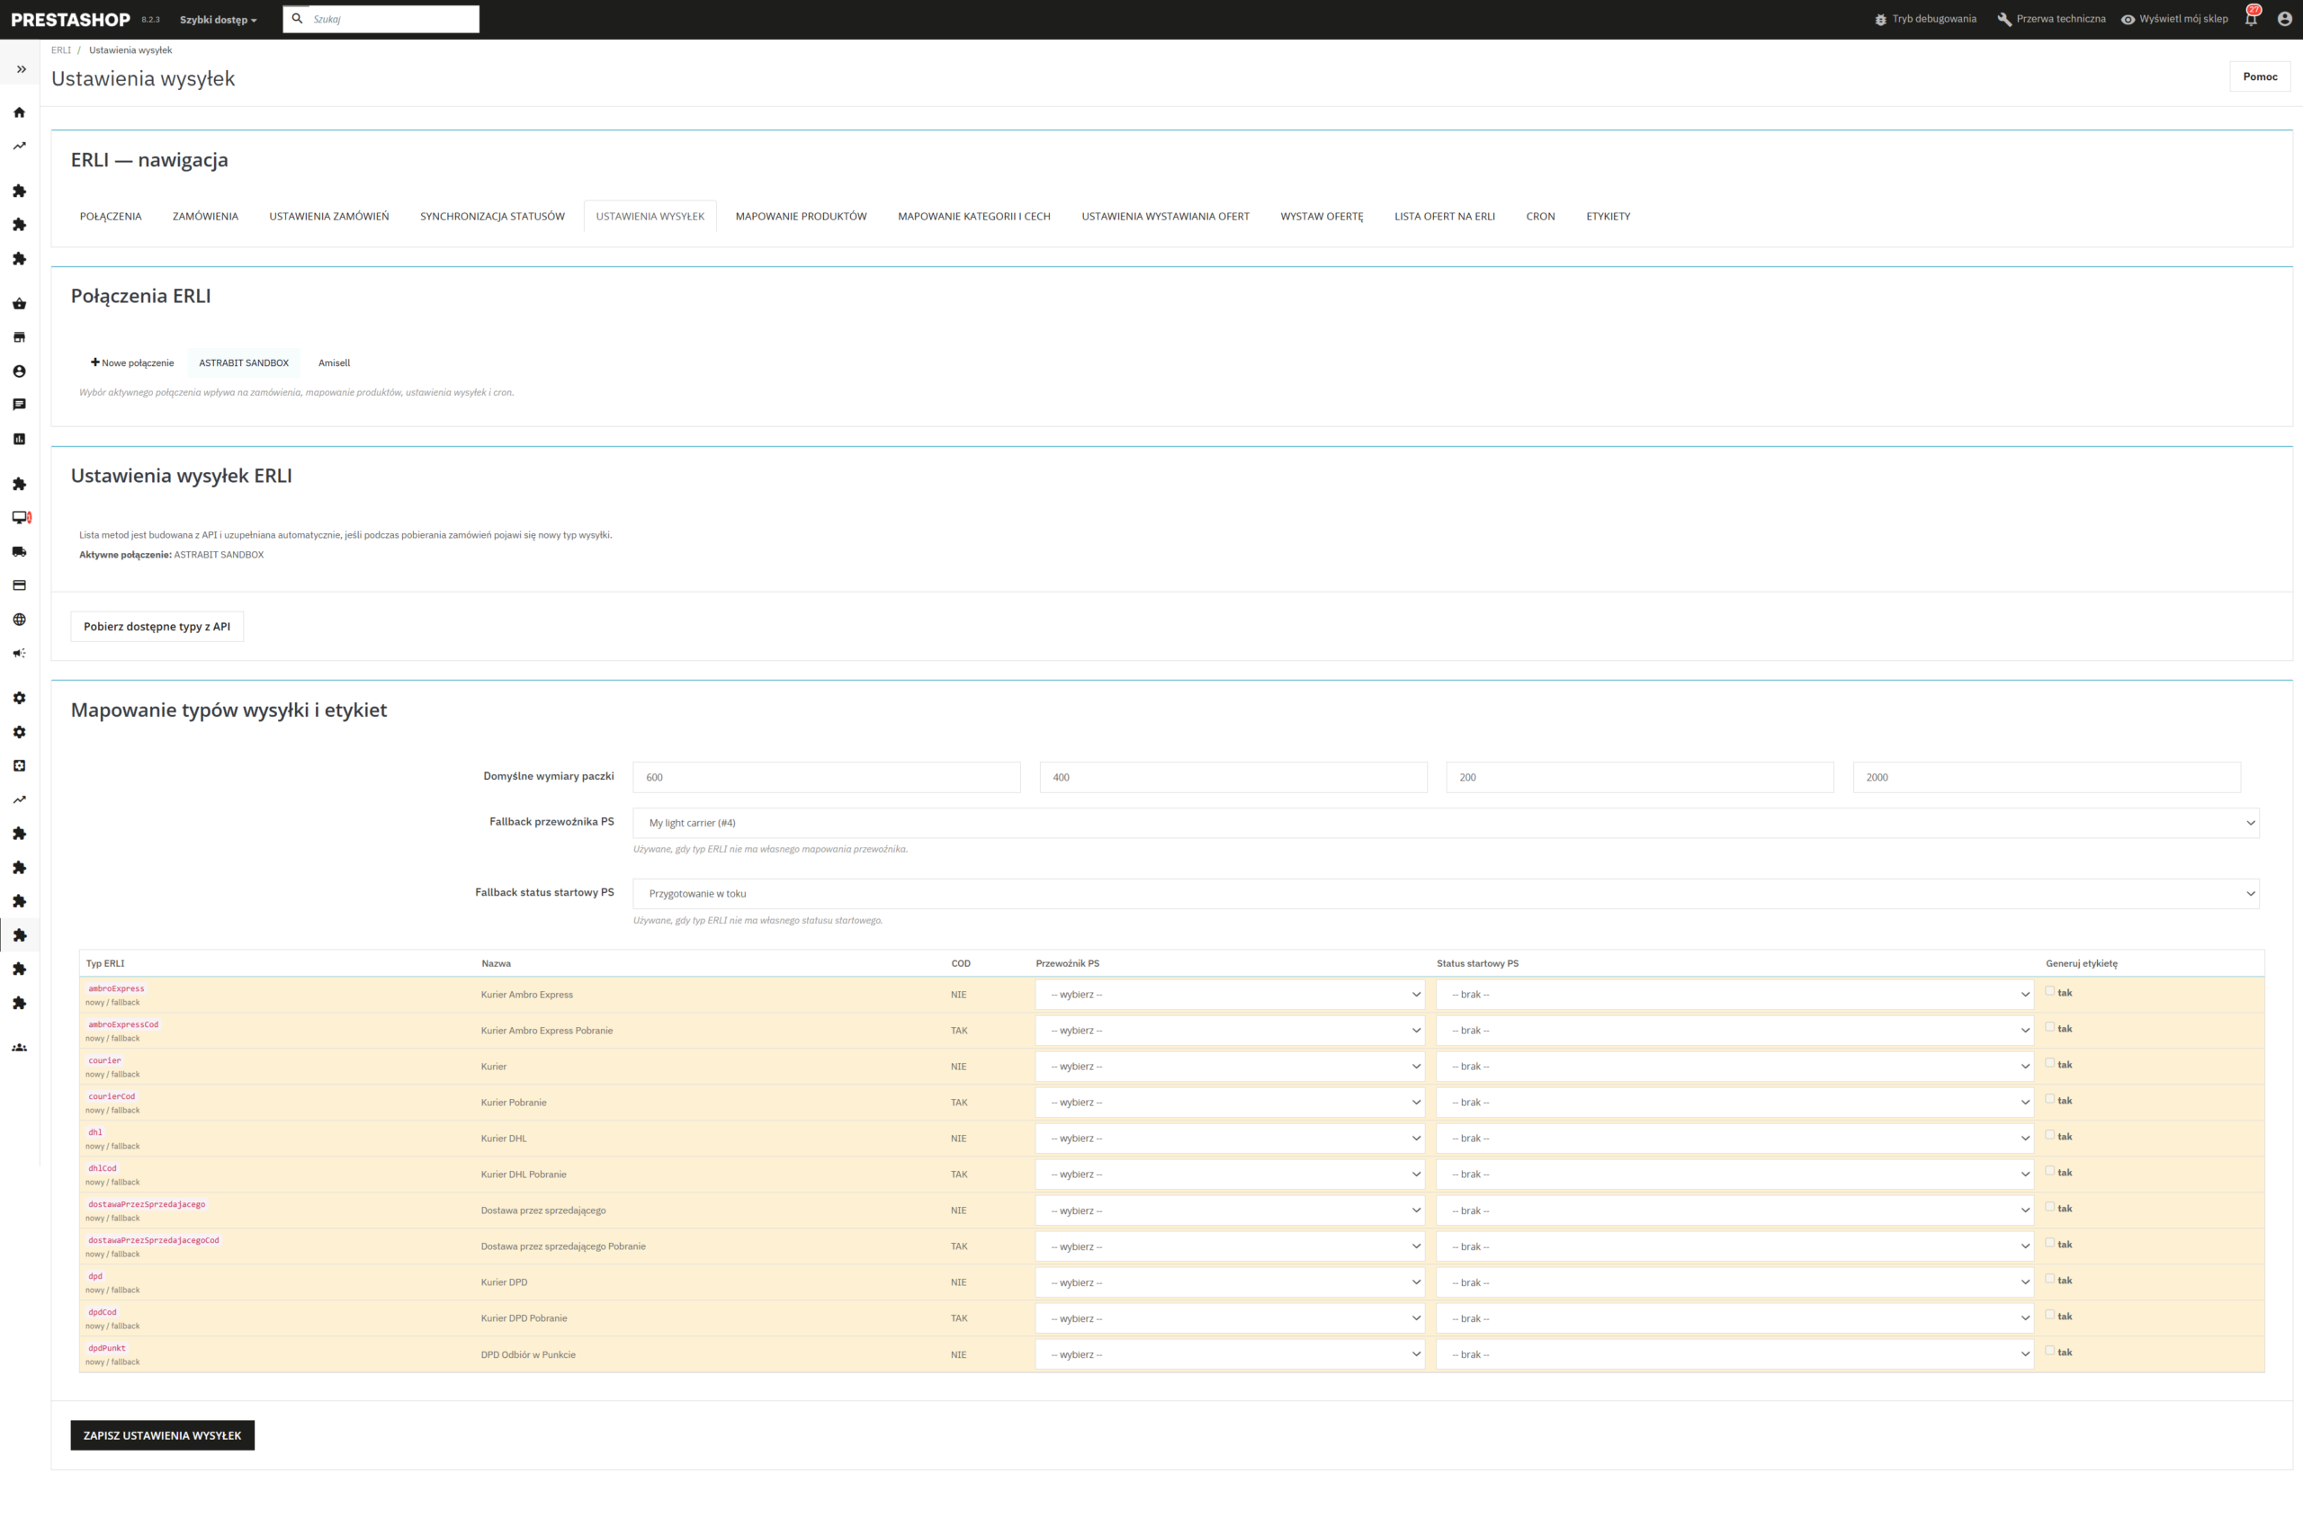Open the people group icon in sidebar

(20, 1049)
